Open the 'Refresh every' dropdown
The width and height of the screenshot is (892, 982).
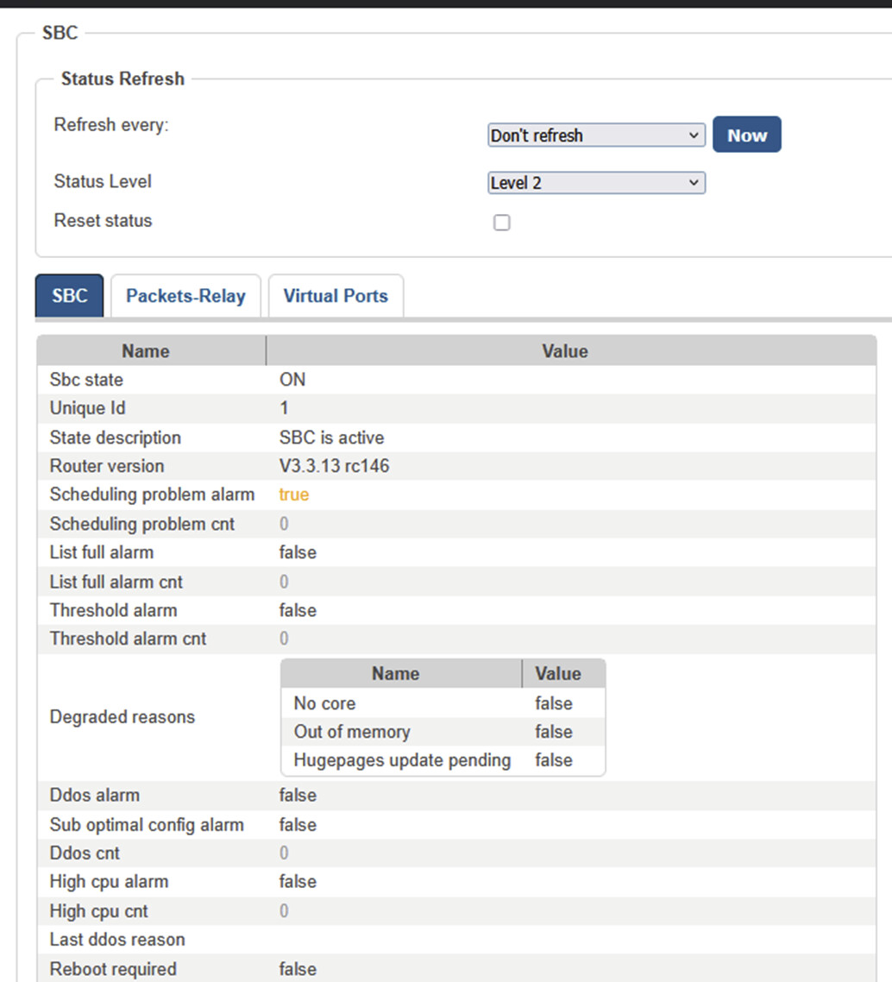click(596, 135)
